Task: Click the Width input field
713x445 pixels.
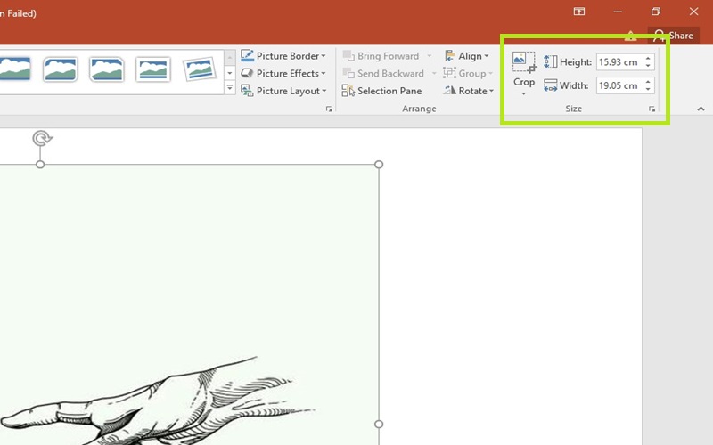Action: 618,86
